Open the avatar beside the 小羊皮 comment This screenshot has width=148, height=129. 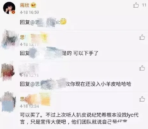pyautogui.click(x=8, y=71)
